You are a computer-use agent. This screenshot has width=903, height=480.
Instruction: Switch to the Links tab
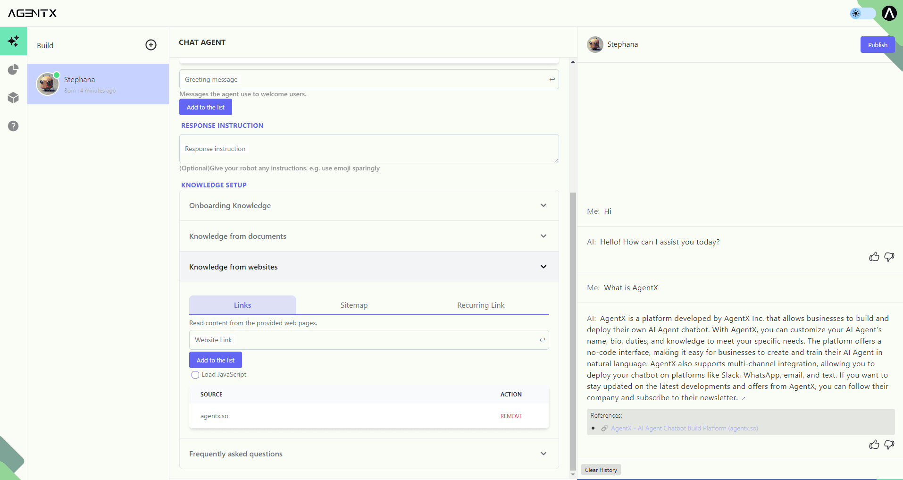[x=242, y=305]
